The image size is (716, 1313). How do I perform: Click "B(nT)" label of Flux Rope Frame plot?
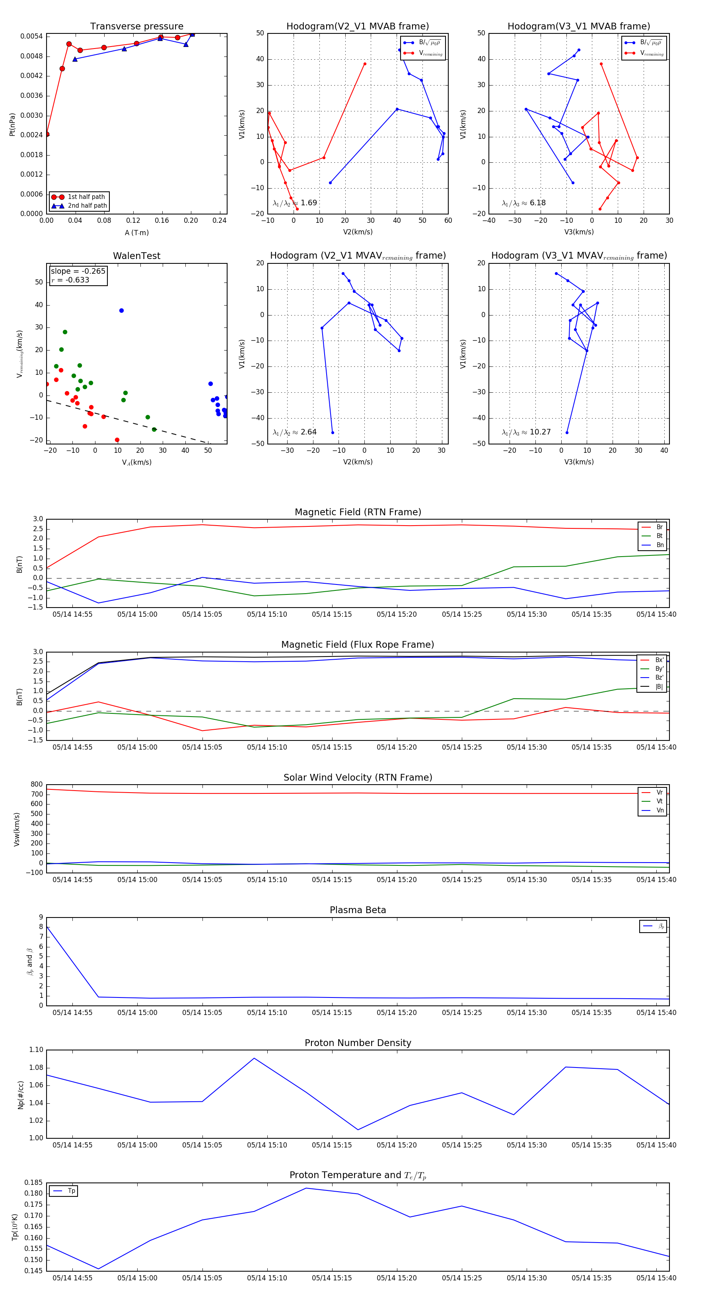(x=19, y=697)
